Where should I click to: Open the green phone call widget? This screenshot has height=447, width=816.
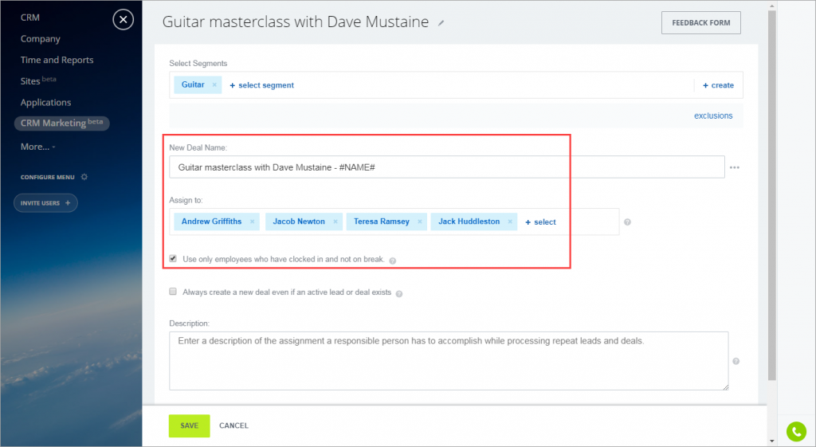click(x=796, y=431)
